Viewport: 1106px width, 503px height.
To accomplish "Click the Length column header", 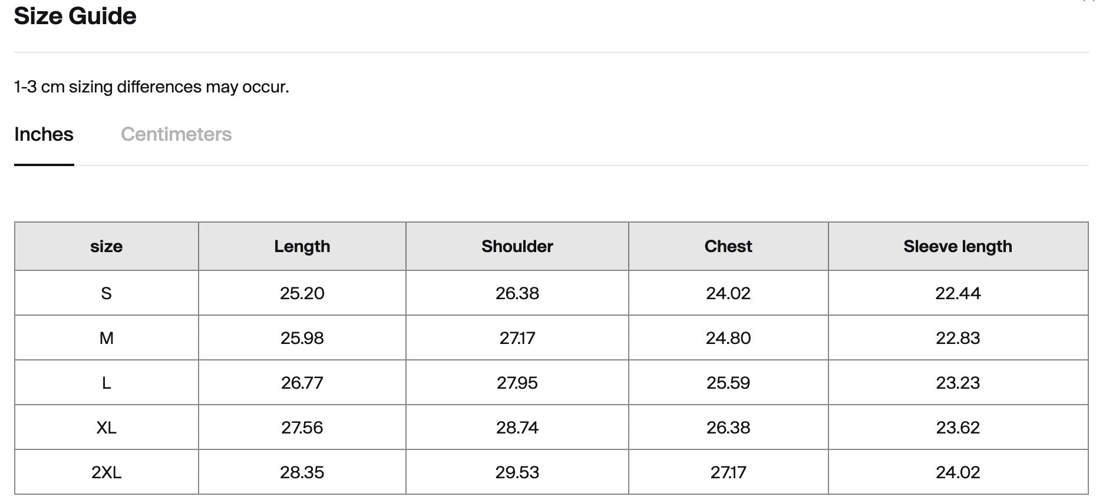I will pos(302,246).
